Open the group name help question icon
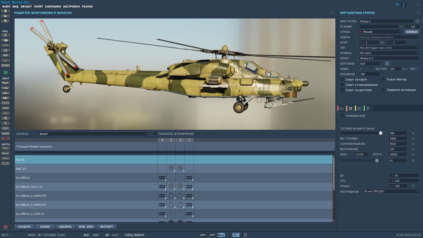 (x=418, y=21)
